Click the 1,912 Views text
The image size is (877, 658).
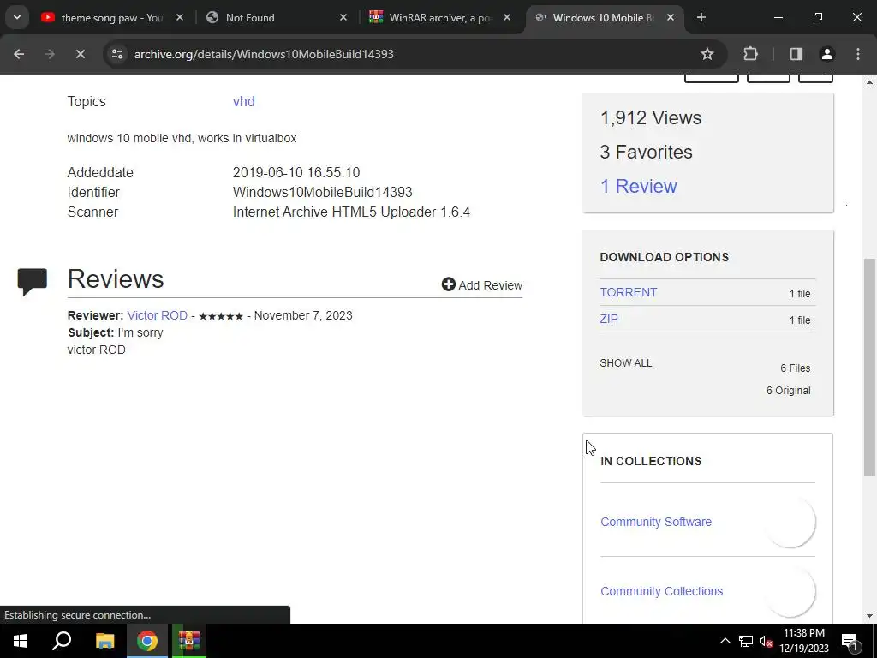pyautogui.click(x=651, y=117)
